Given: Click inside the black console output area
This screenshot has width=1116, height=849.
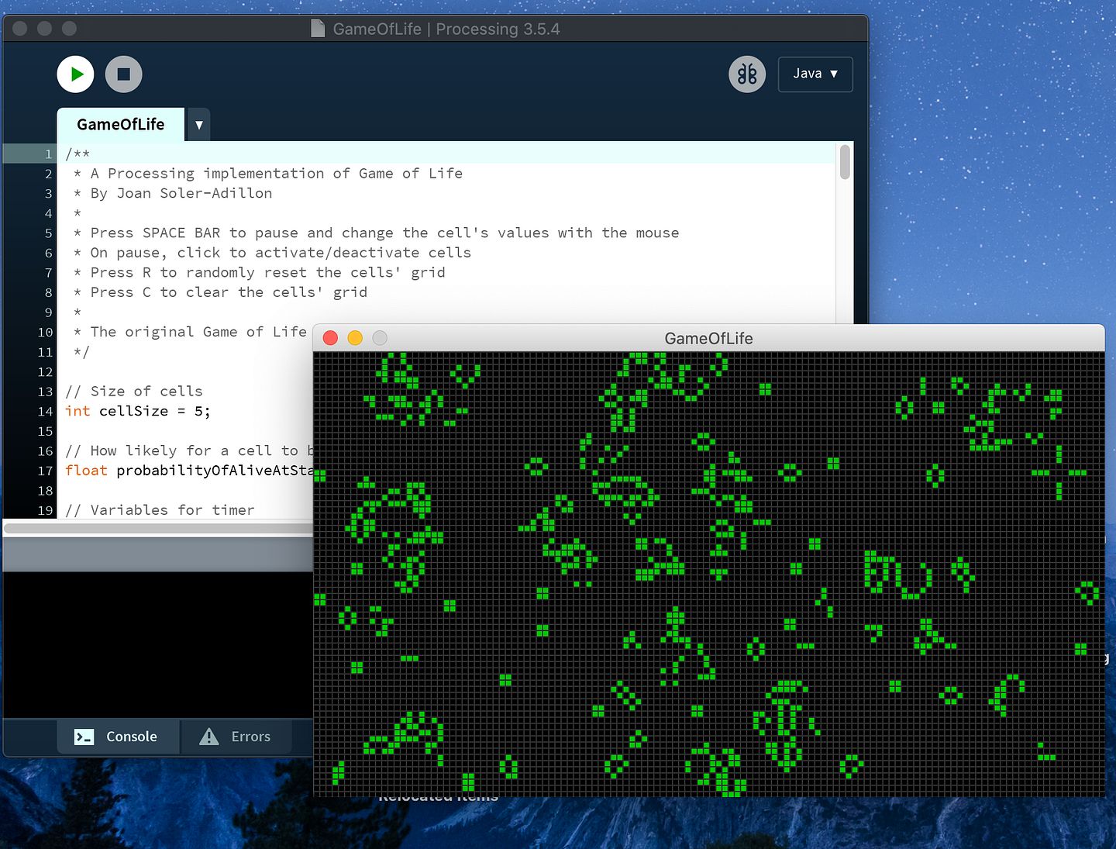Looking at the screenshot, I should pos(155,644).
